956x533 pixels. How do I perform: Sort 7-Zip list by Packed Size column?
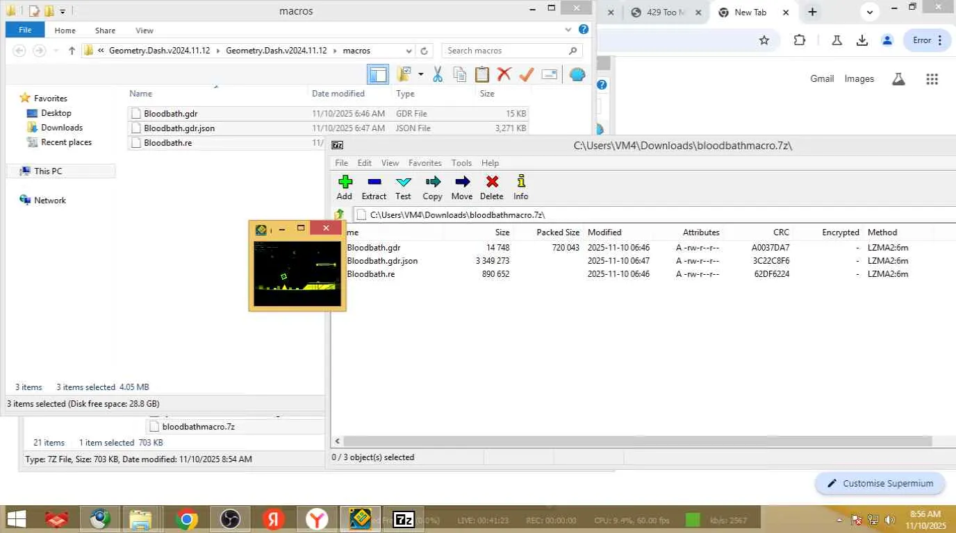point(558,232)
